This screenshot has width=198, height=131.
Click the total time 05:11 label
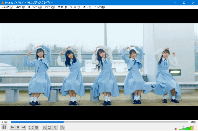pyautogui.click(x=193, y=122)
